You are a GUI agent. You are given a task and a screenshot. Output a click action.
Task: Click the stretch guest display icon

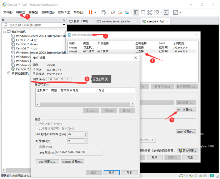(176, 12)
